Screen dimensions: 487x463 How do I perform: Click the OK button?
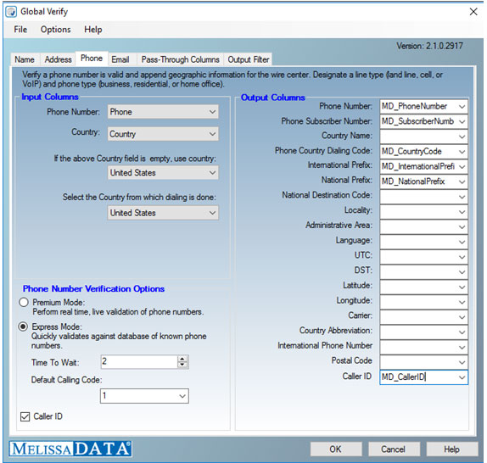coord(336,449)
